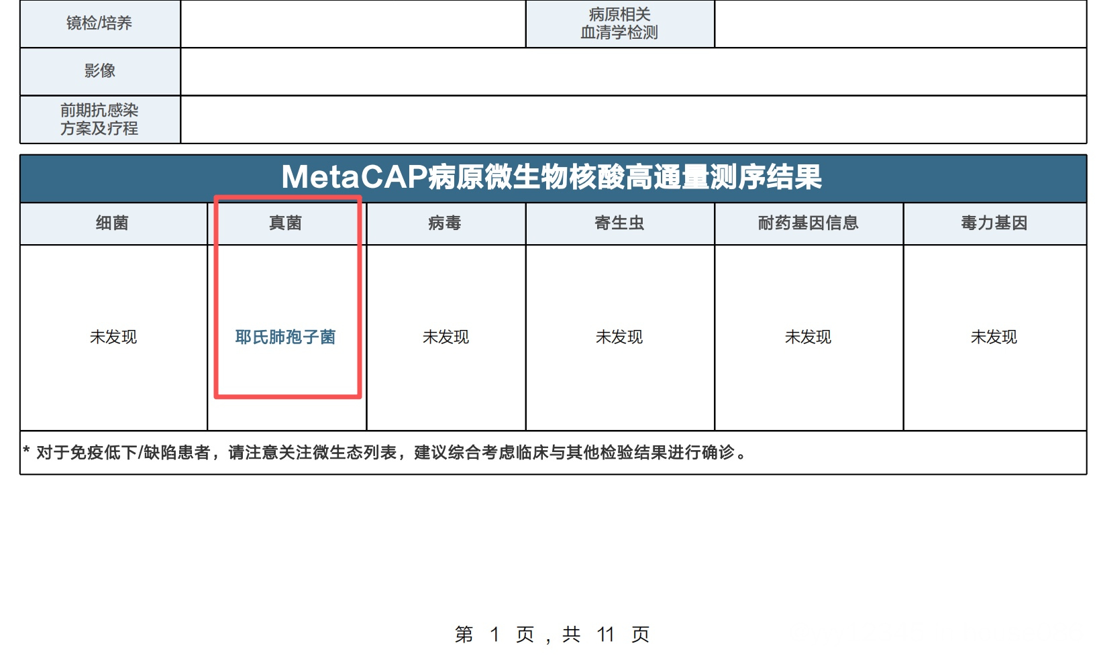
Task: Click 未发现 under the 细菌 column
Action: pyautogui.click(x=113, y=337)
